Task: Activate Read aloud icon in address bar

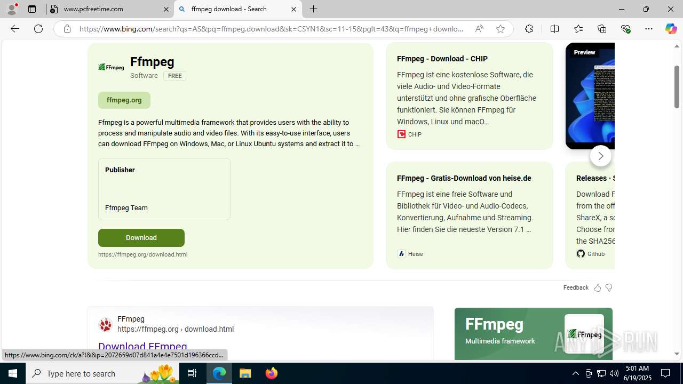Action: (x=479, y=29)
